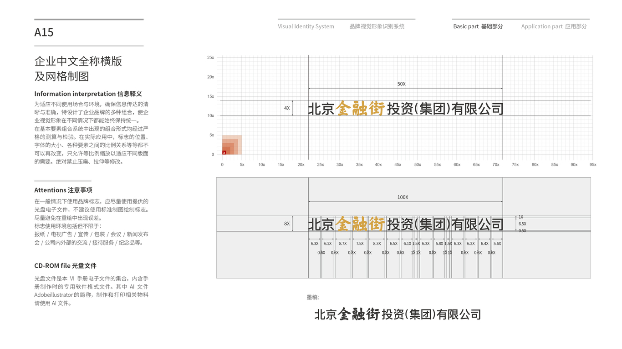Click the 8.7X spacing measurement
This screenshot has width=622, height=349.
342,244
